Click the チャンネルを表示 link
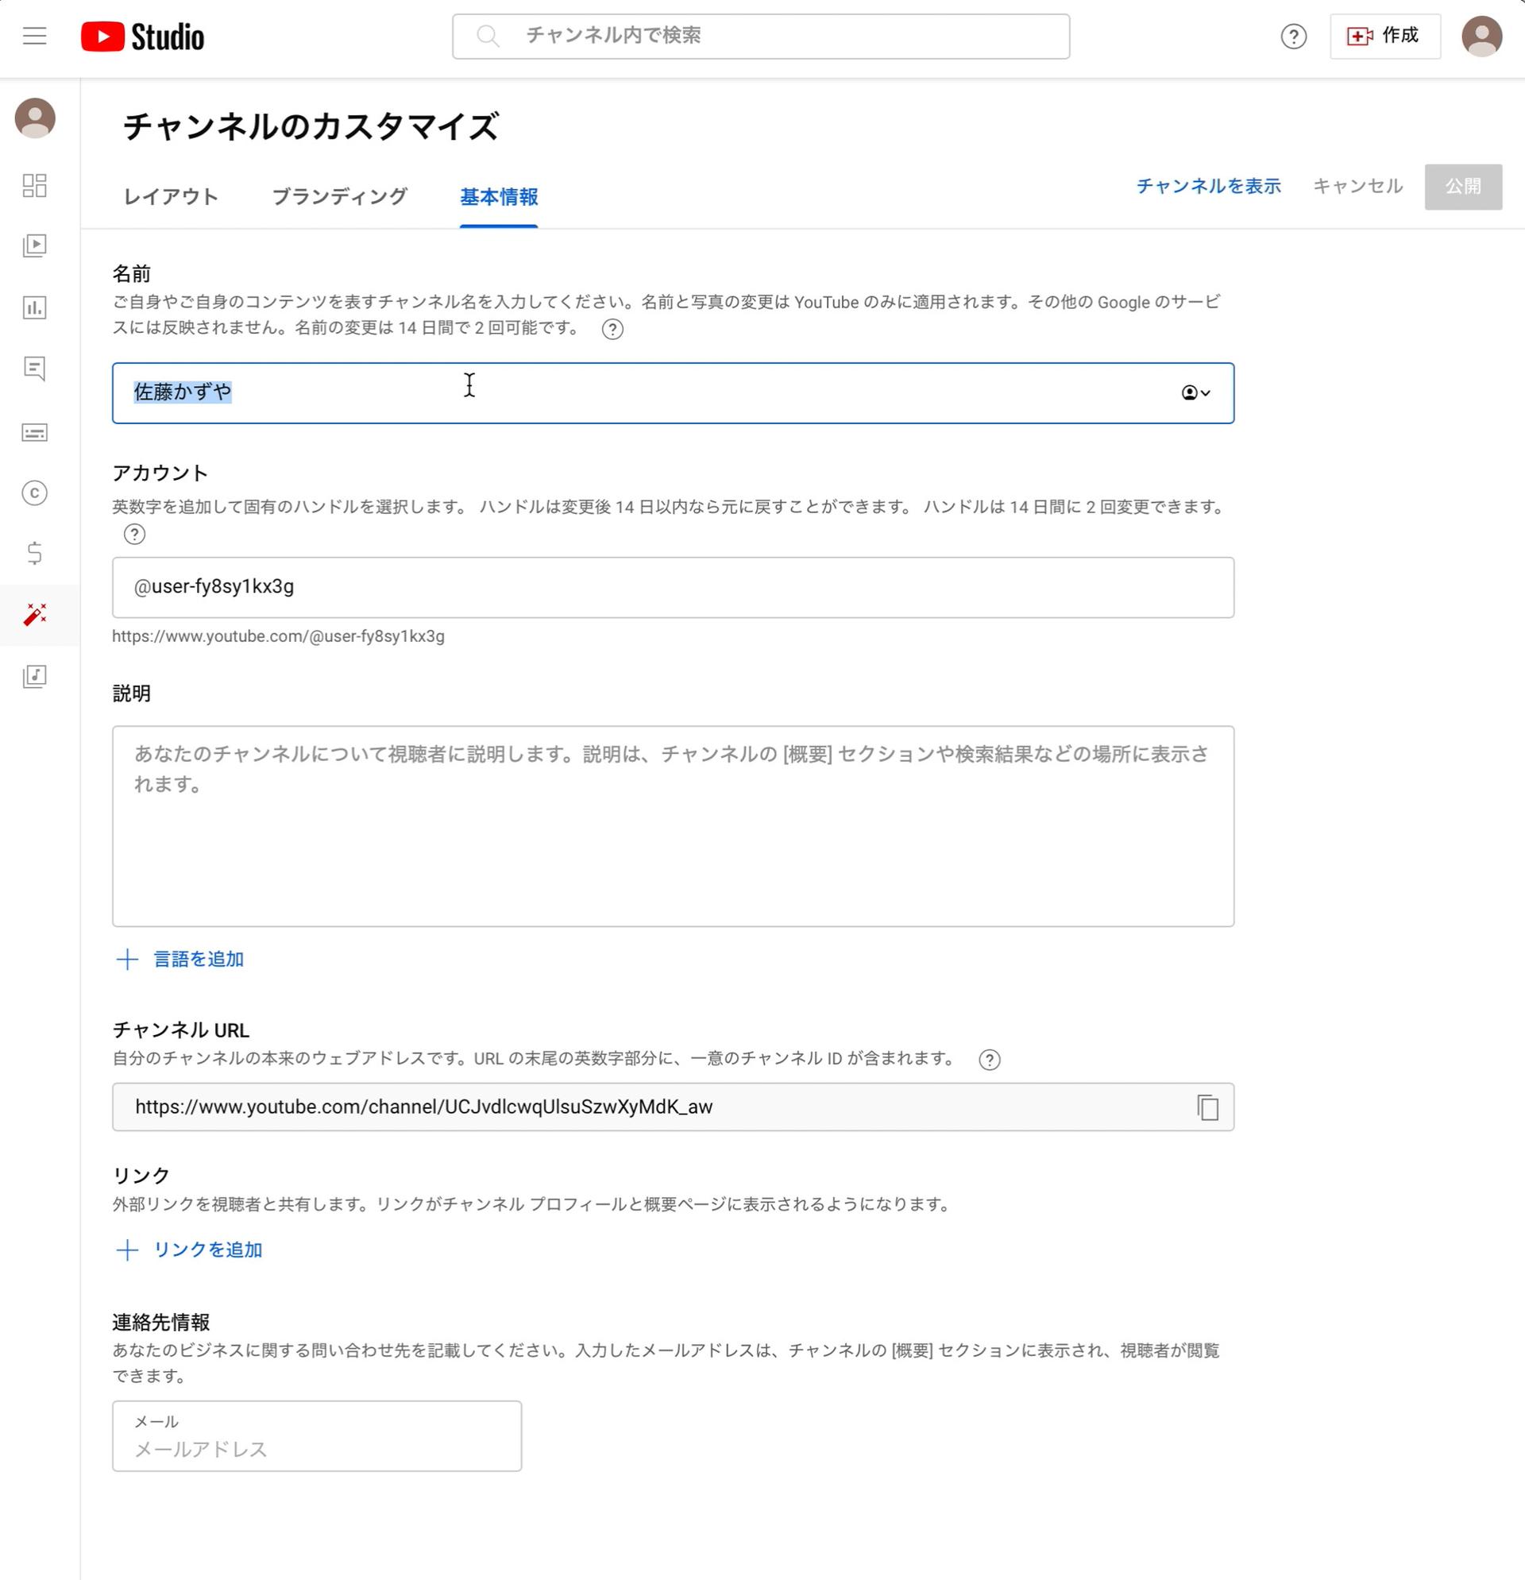The height and width of the screenshot is (1580, 1525). 1208,185
